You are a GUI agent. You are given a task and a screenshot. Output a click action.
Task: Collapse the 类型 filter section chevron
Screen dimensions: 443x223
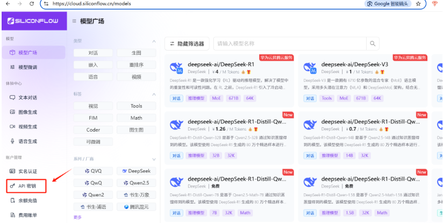point(154,41)
